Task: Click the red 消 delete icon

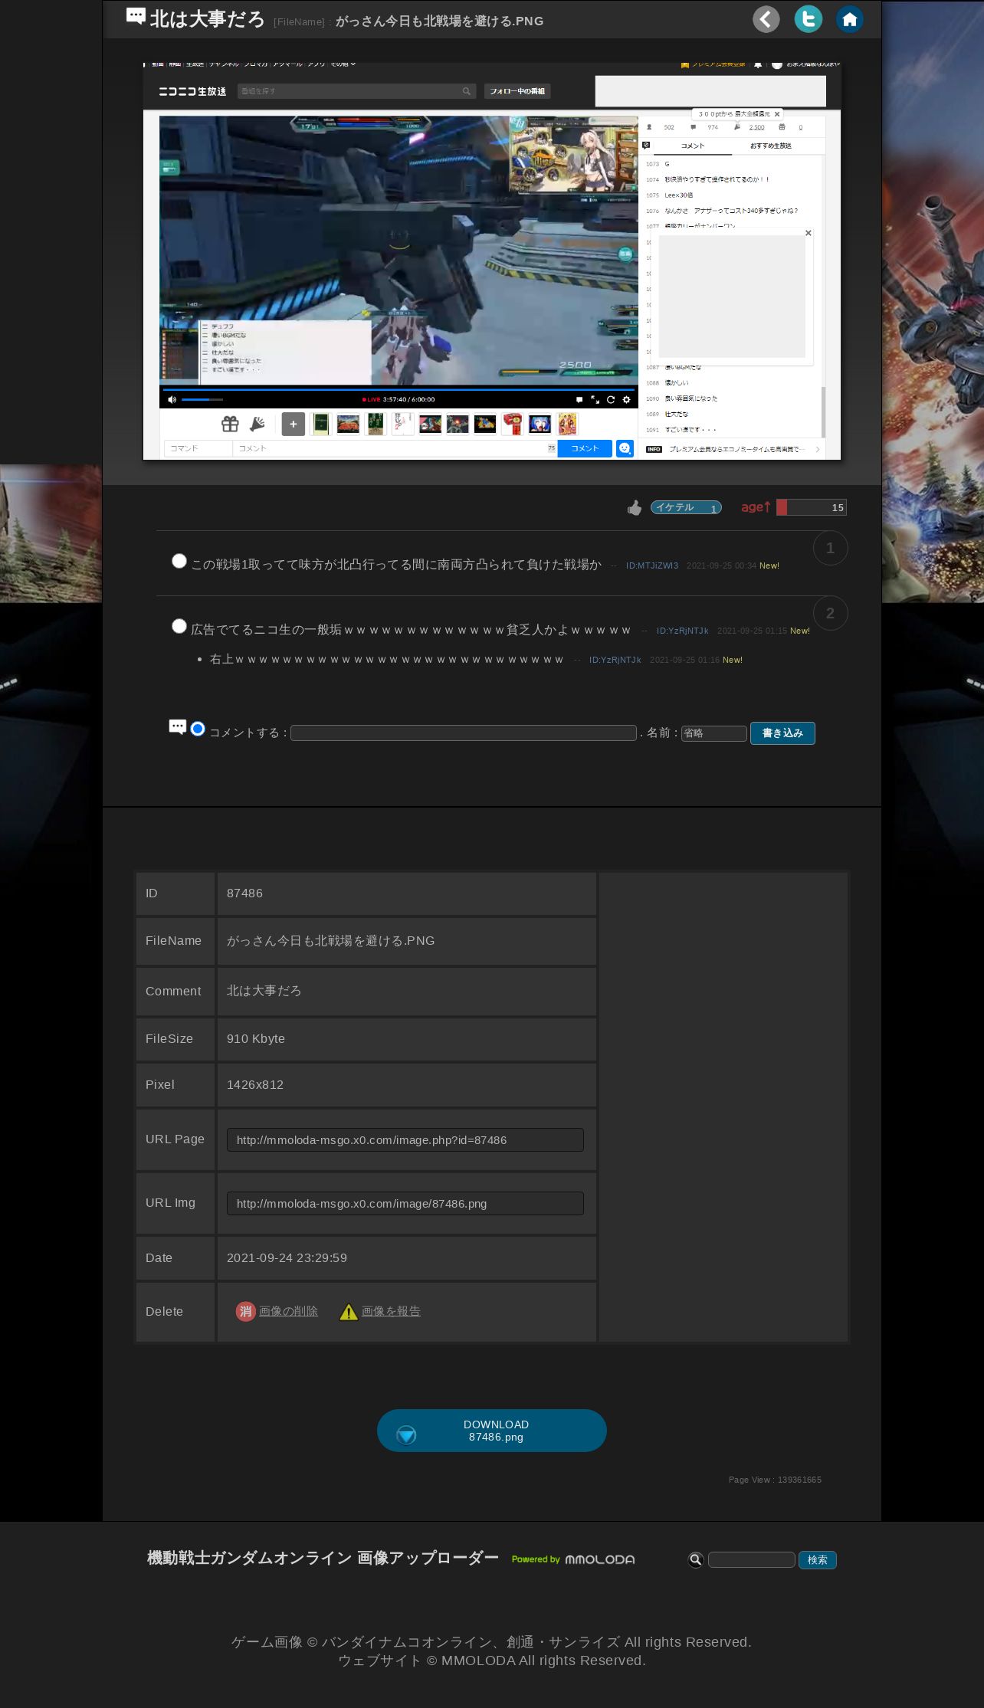Action: (x=245, y=1311)
